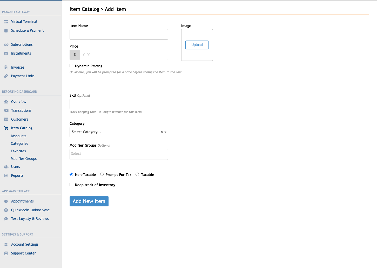Click the Installments layers icon

coord(6,54)
